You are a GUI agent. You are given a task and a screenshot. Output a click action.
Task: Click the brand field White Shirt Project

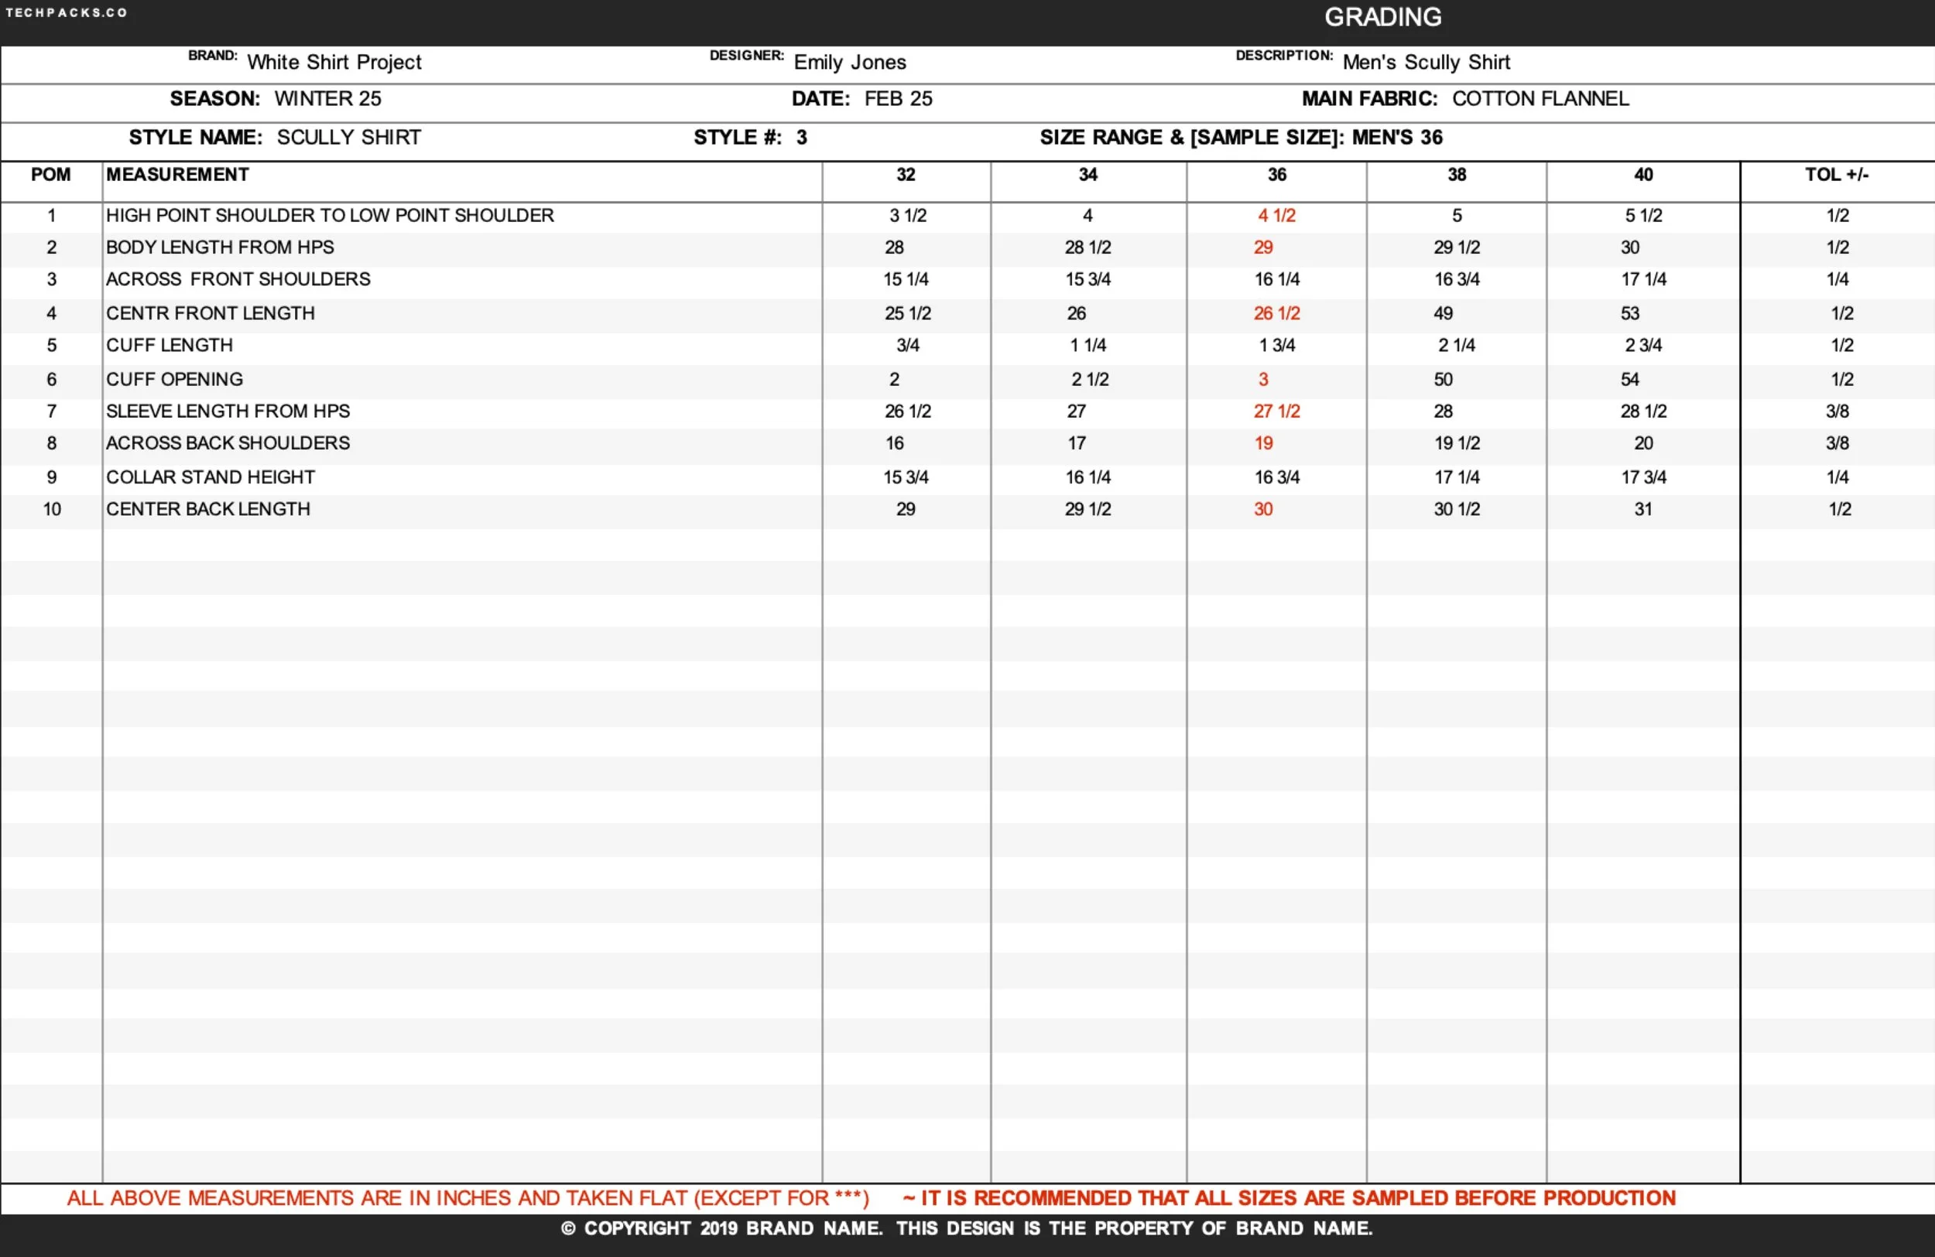334,63
